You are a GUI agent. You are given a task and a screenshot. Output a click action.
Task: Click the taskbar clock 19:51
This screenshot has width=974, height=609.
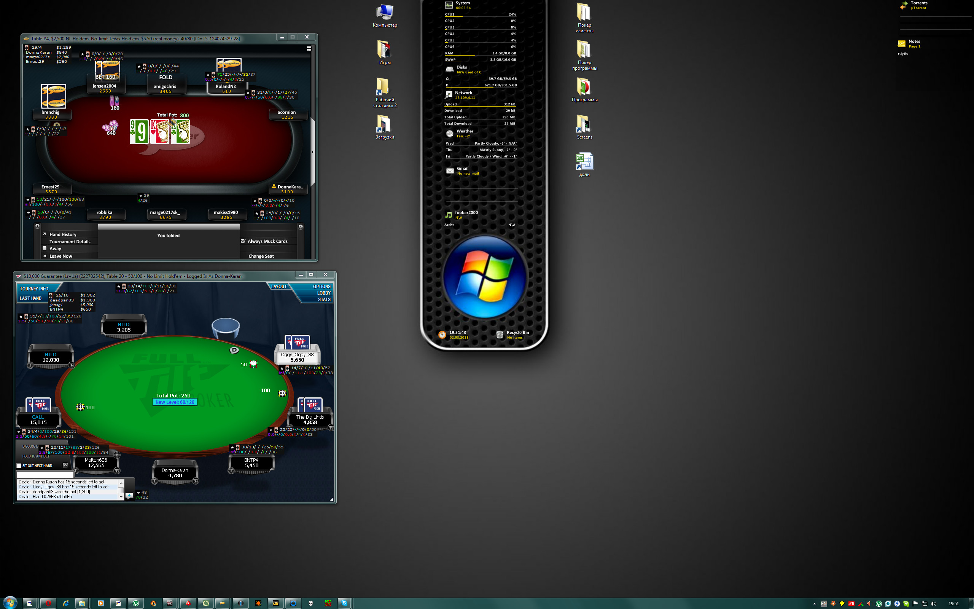pyautogui.click(x=953, y=603)
